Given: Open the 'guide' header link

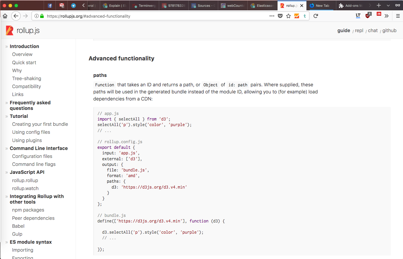Looking at the screenshot, I should coord(344,31).
